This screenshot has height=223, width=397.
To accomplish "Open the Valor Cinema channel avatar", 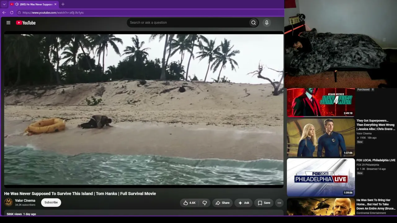I will pyautogui.click(x=8, y=203).
